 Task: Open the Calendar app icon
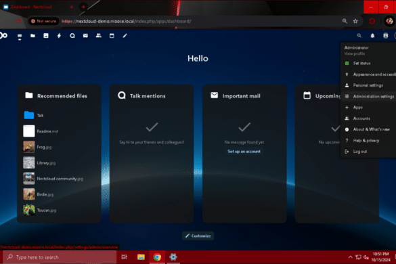(x=112, y=36)
